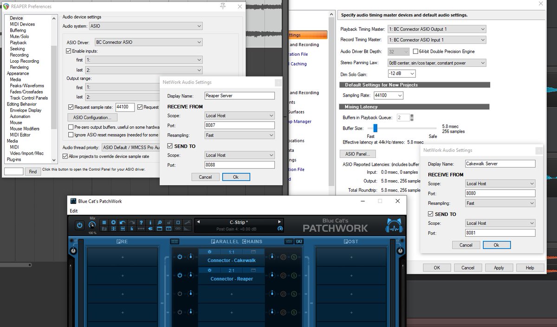Toggle power for the third parallel chain

click(x=180, y=294)
